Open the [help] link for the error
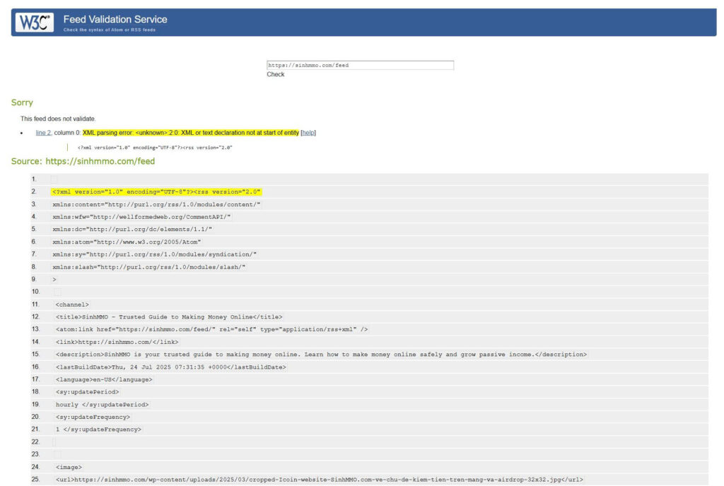Viewport: 724px width, 486px height. 308,133
